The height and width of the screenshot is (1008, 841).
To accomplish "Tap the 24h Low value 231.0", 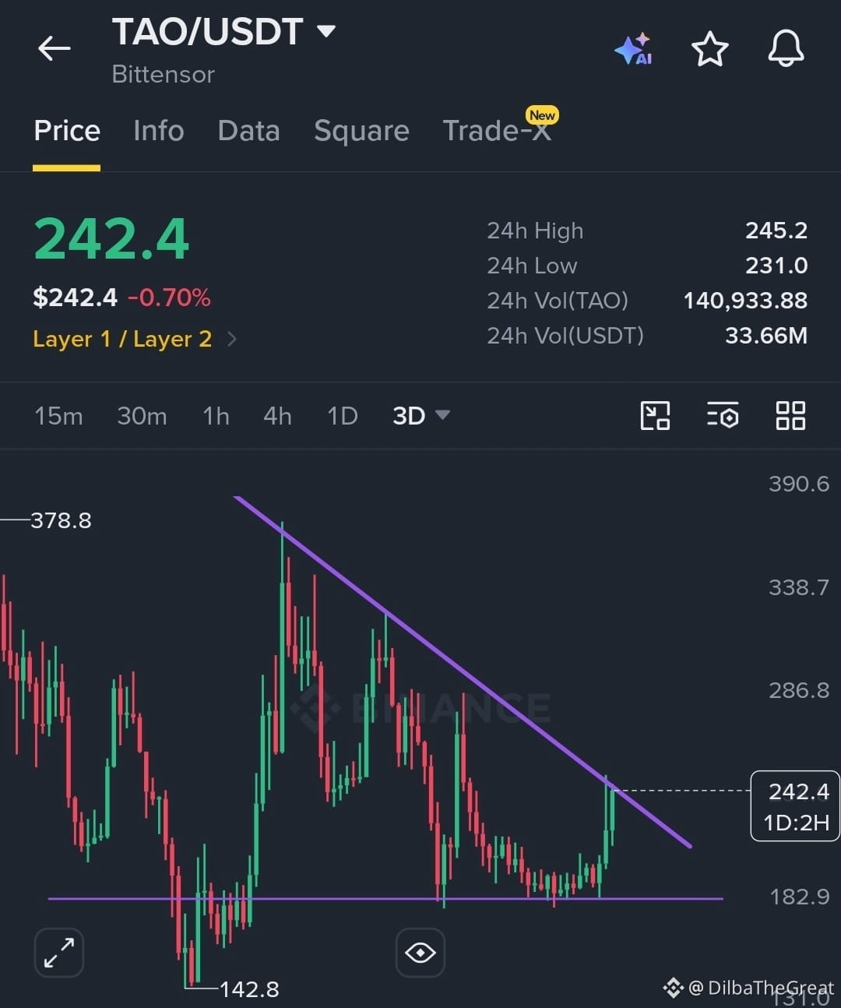I will (x=776, y=266).
